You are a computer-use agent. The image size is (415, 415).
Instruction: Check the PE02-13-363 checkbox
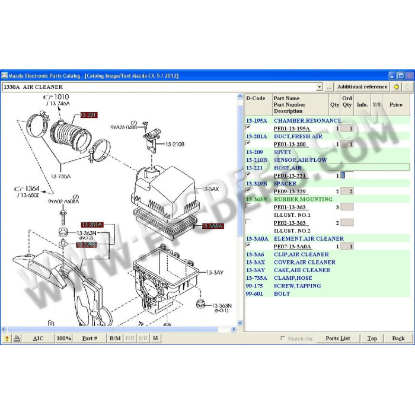tap(248, 221)
